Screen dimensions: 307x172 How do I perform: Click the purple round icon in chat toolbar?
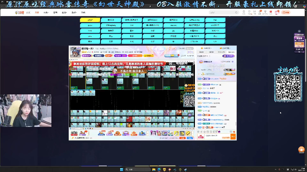point(219,132)
